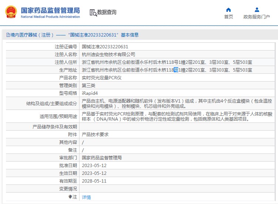278x204 pixels.
Task: Click 产品技术要求 attachment value
Action: click(95, 135)
